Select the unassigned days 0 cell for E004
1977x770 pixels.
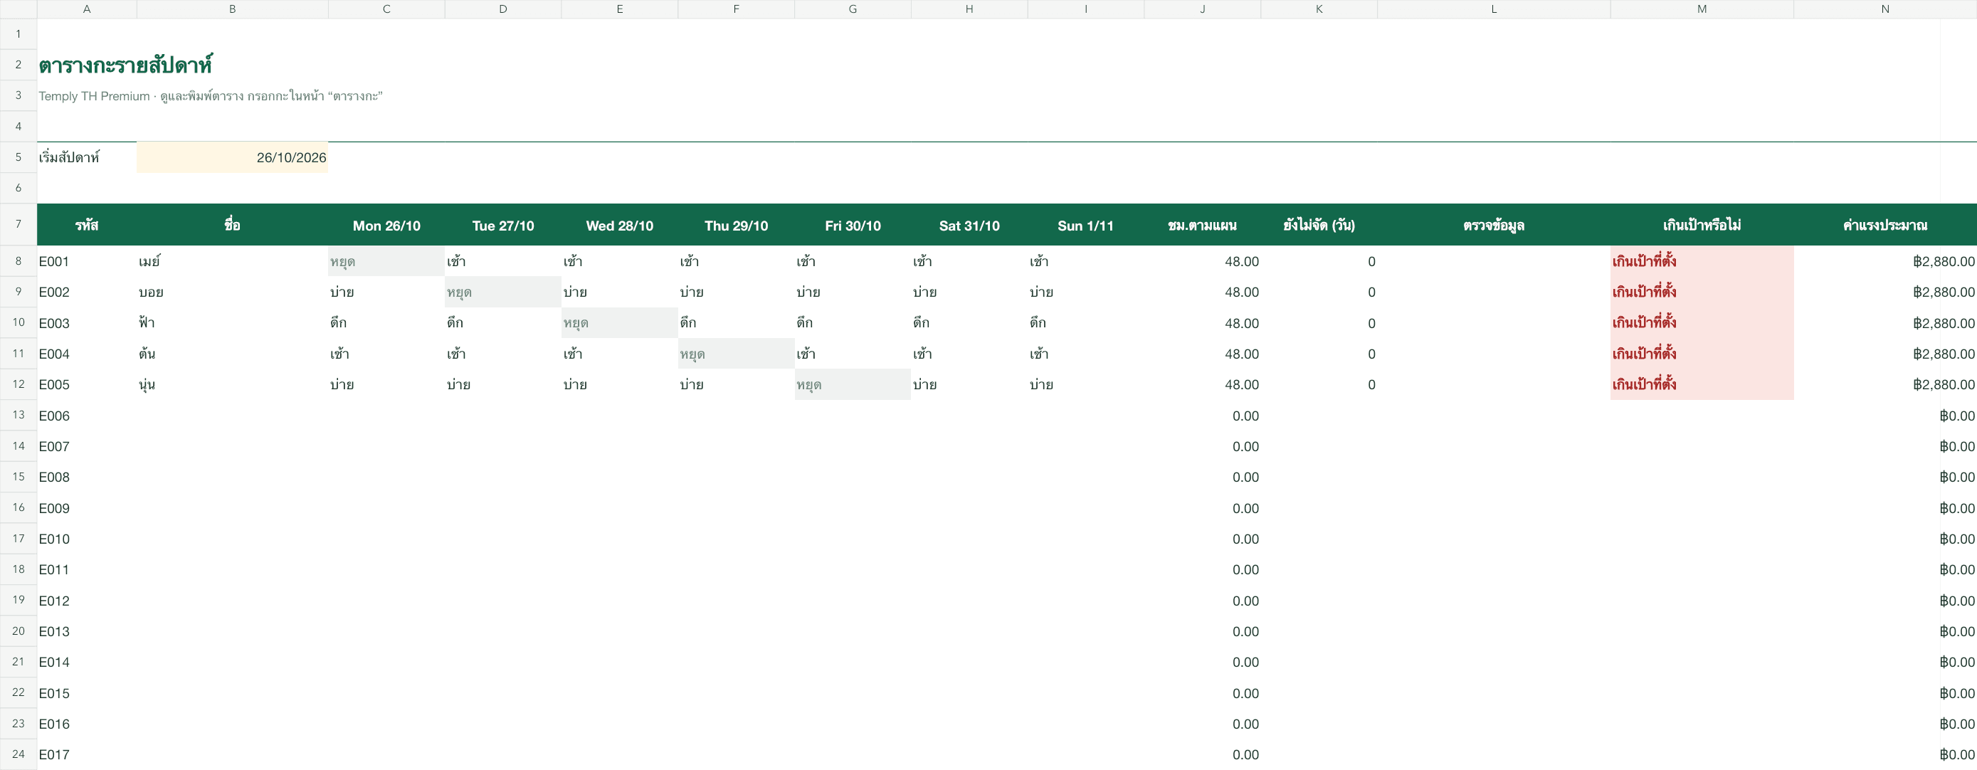click(x=1319, y=353)
